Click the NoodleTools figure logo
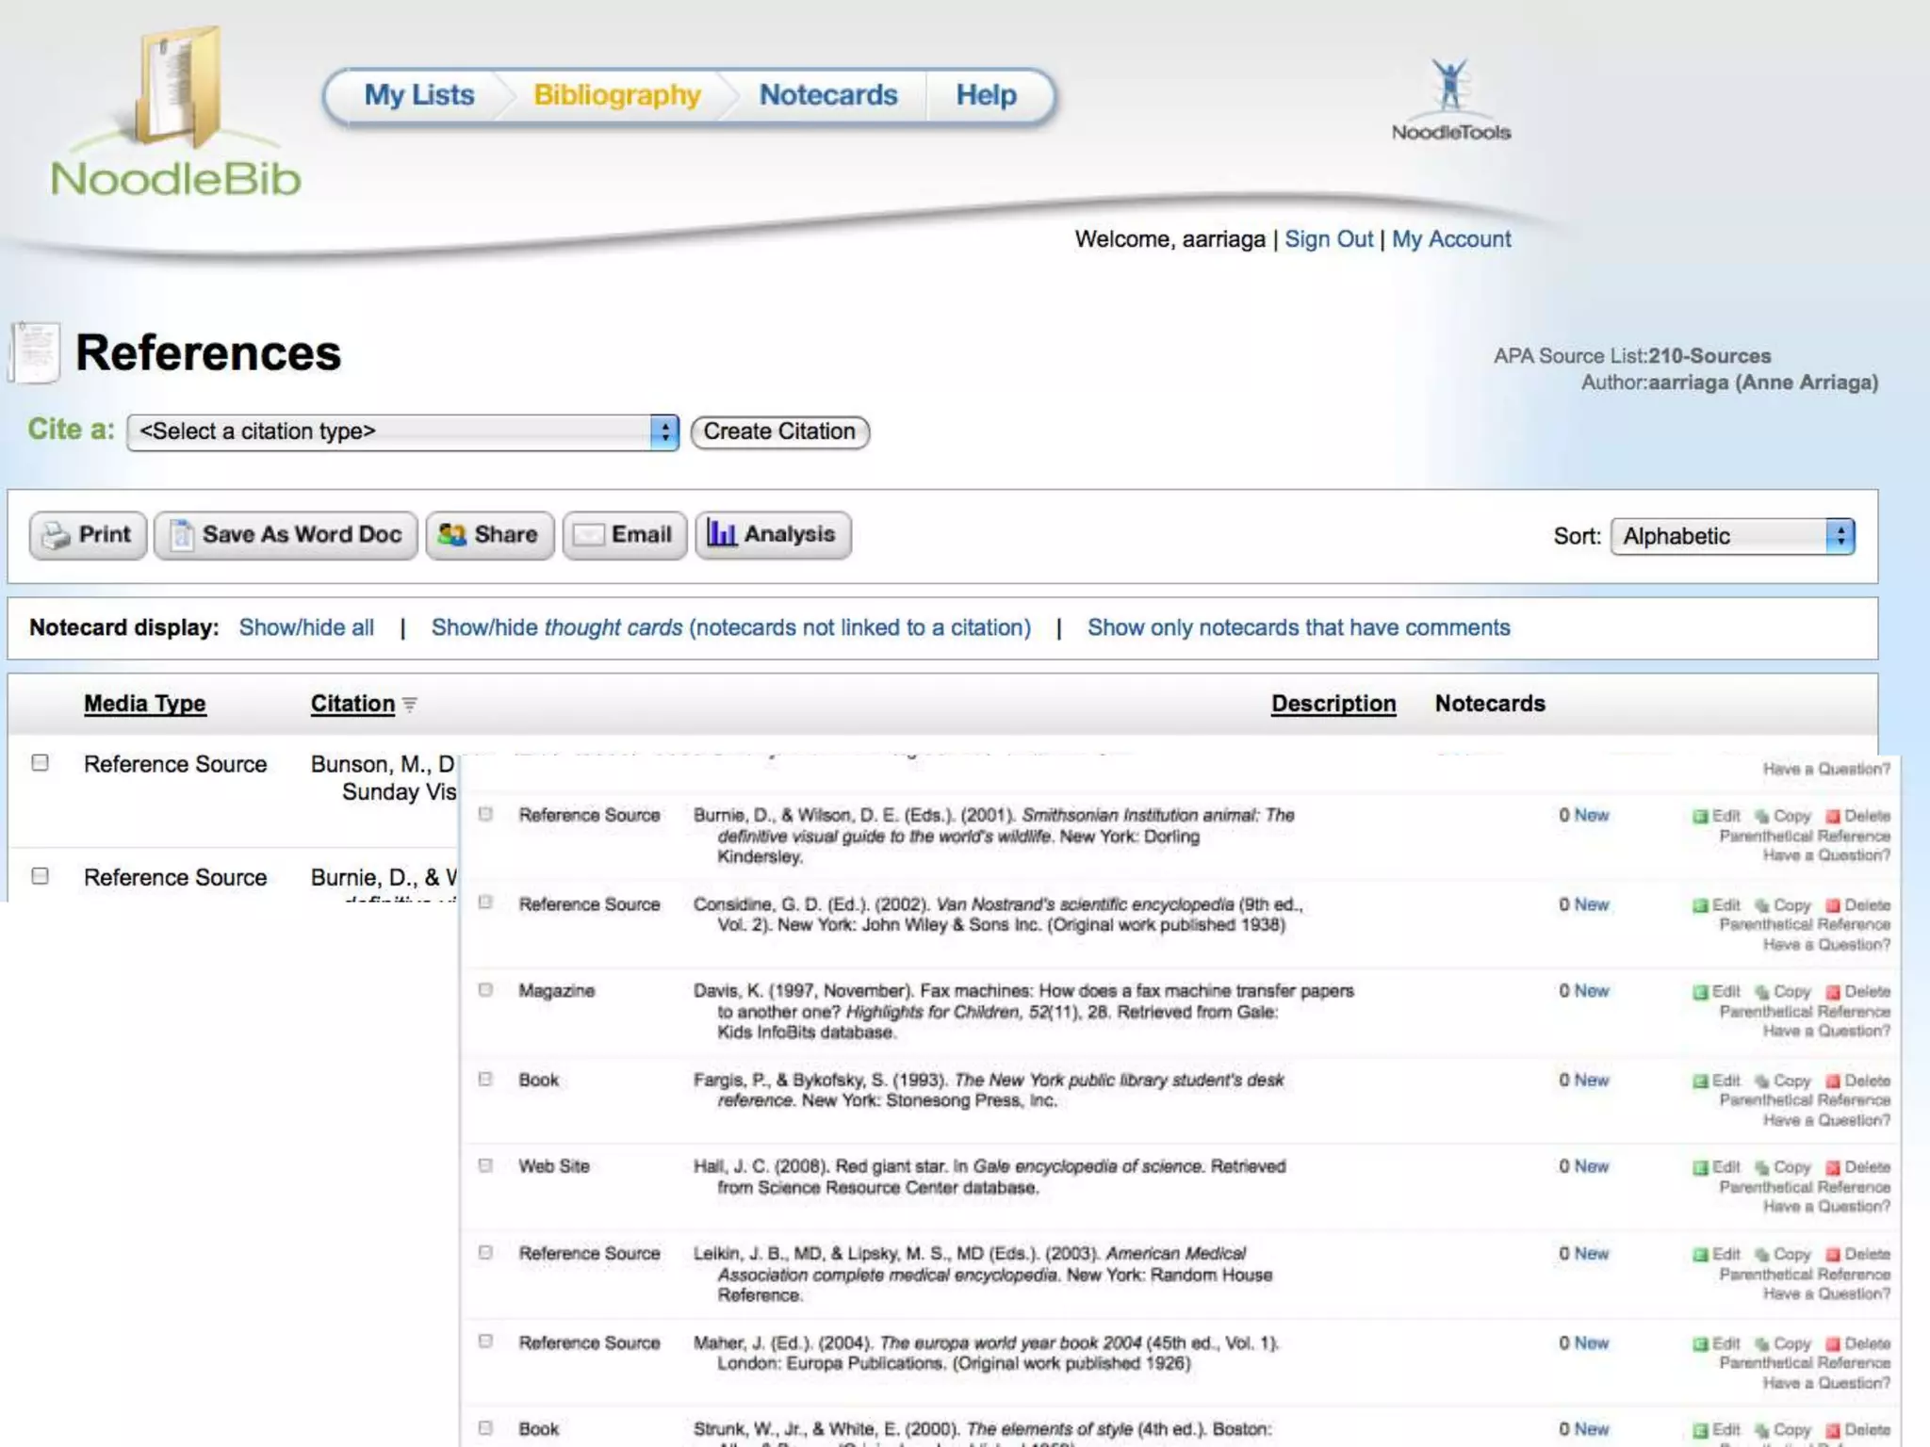 click(x=1449, y=85)
